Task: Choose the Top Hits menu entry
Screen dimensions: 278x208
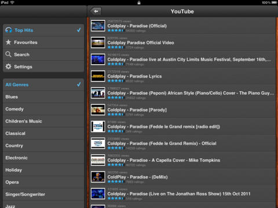Action: (x=43, y=30)
